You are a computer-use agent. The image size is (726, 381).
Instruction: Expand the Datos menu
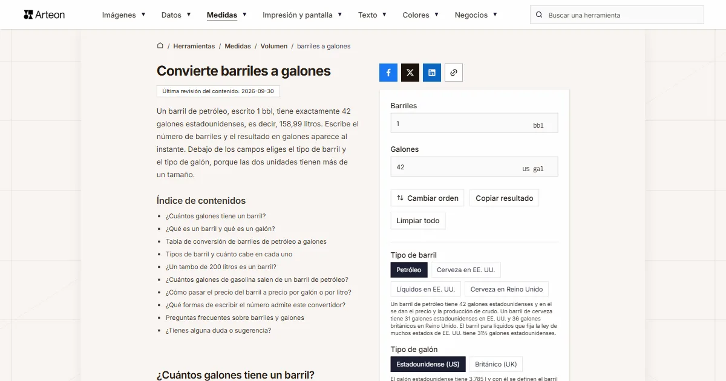(176, 15)
